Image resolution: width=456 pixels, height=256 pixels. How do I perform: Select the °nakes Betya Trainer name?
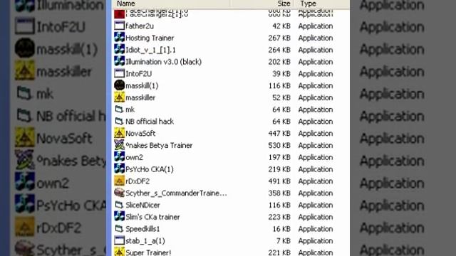pyautogui.click(x=159, y=145)
